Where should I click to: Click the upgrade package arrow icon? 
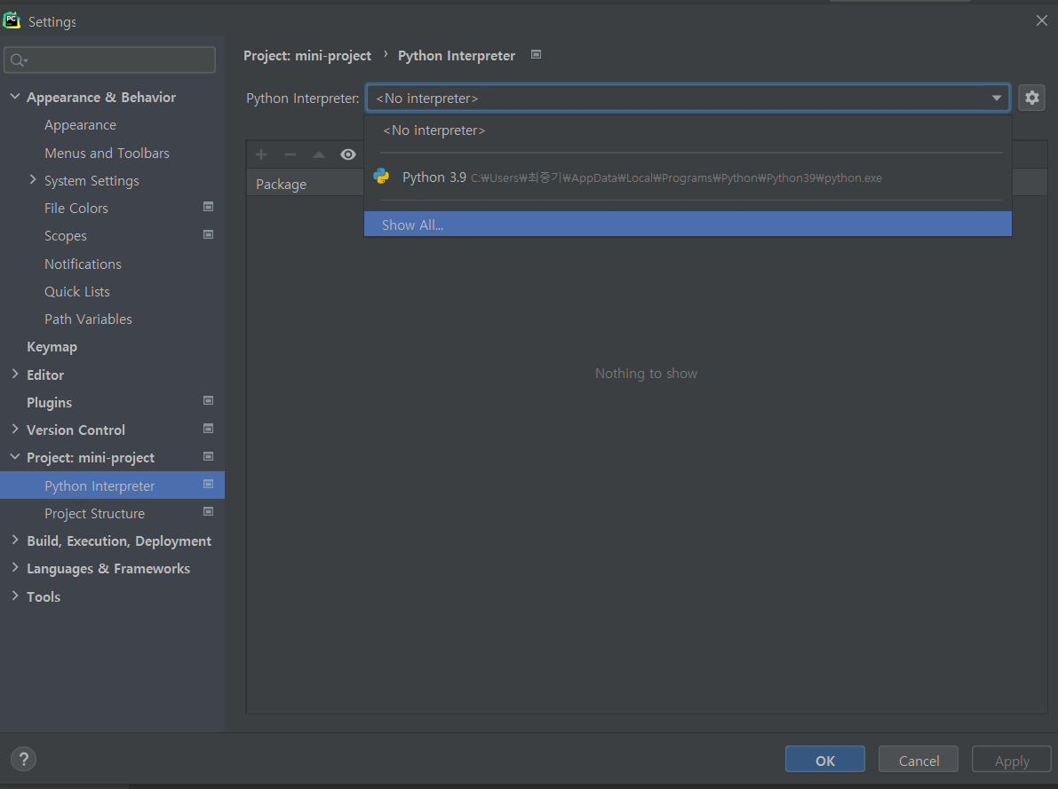pyautogui.click(x=319, y=154)
